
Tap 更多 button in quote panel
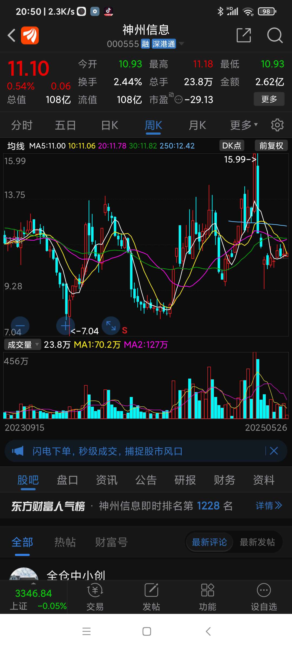(x=269, y=99)
